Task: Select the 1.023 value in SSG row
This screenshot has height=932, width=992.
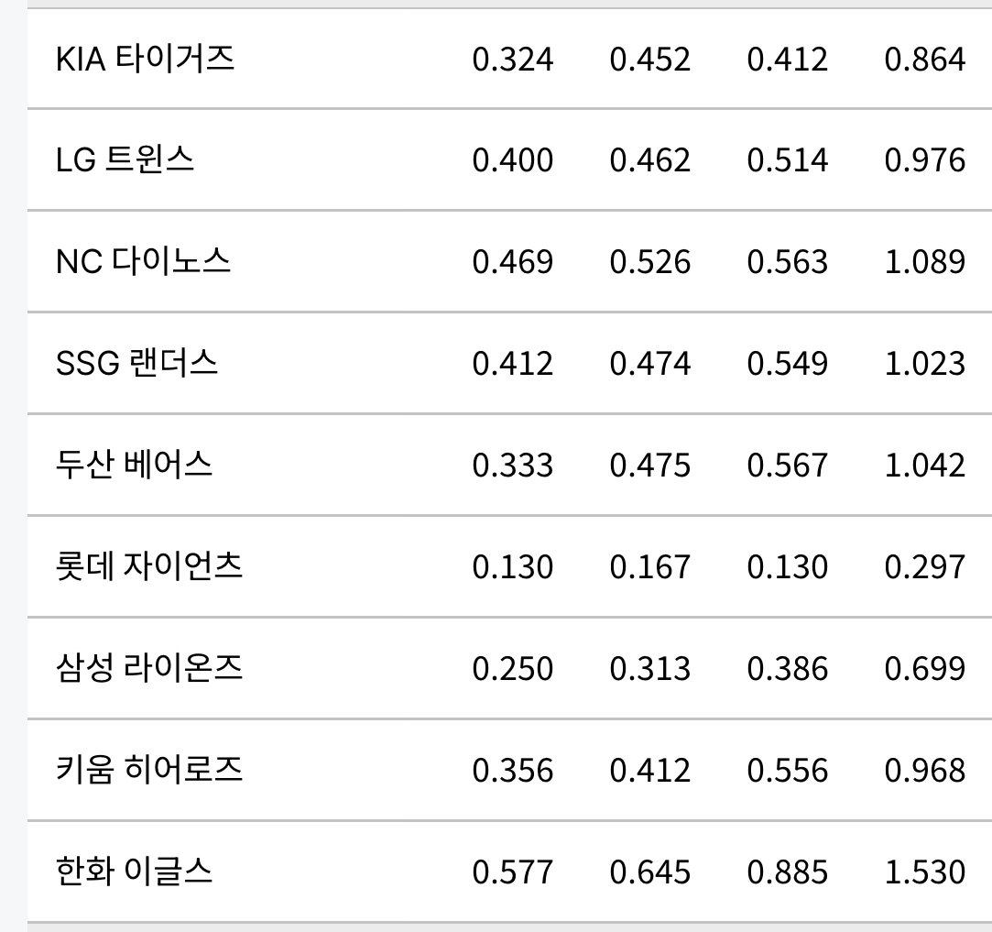Action: (925, 364)
